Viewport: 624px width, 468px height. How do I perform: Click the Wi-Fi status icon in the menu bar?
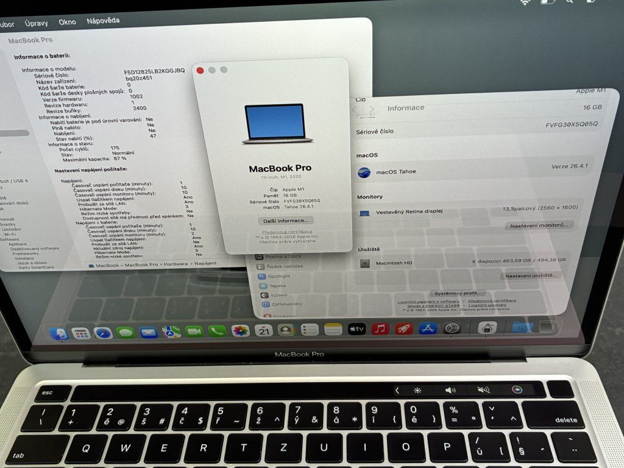coord(525,2)
